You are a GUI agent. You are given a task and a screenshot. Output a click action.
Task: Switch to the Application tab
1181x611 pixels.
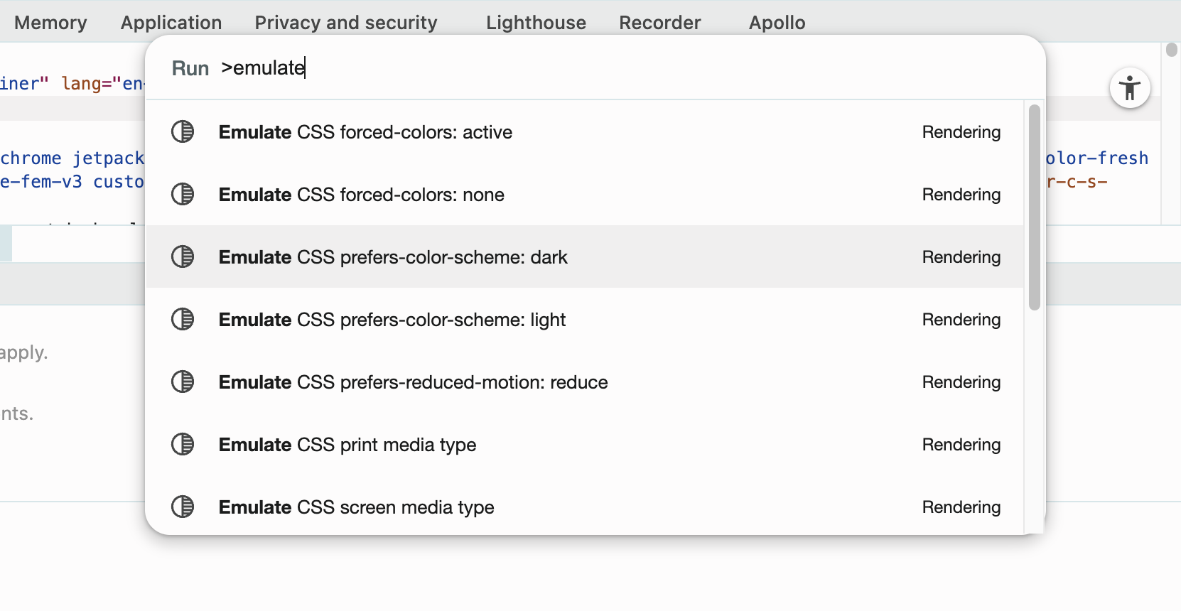pyautogui.click(x=171, y=23)
